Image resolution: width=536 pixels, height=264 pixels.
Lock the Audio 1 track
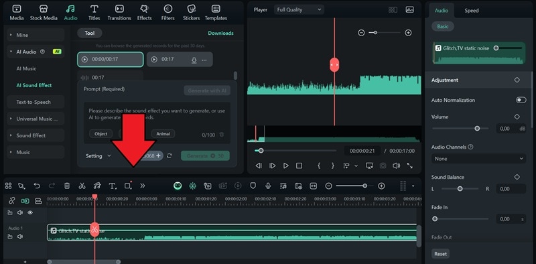pyautogui.click(x=10, y=237)
